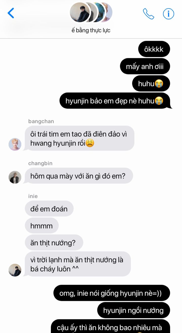Select bangchan's "ôi trái tim em" message
This screenshot has height=333, width=182.
tap(79, 138)
